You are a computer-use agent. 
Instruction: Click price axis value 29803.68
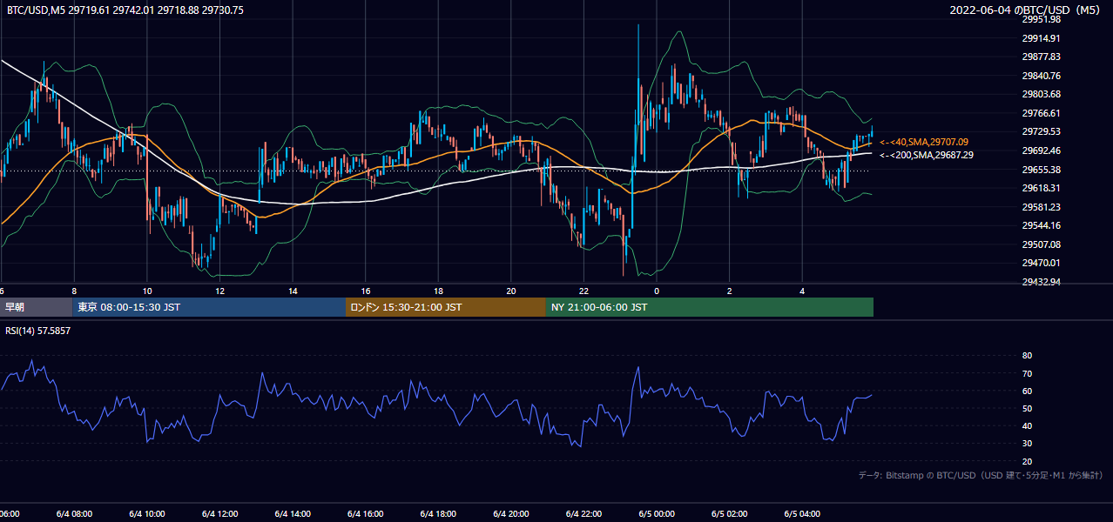pos(1041,94)
